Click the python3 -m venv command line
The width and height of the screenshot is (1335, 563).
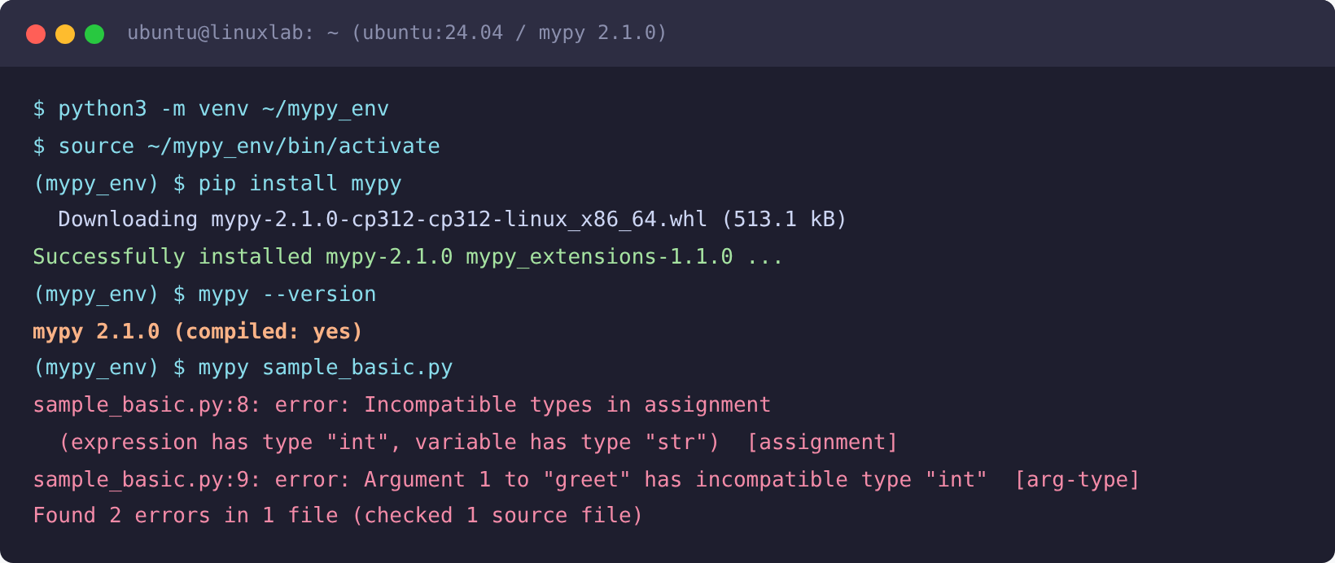(211, 109)
